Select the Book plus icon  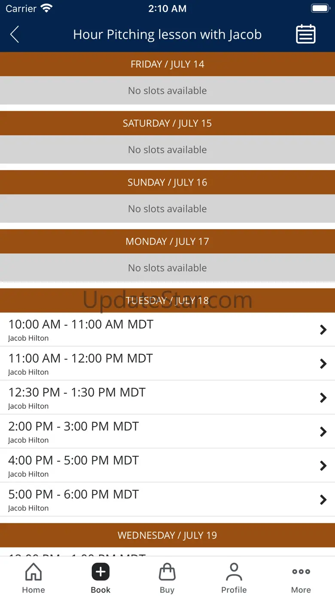(x=100, y=572)
